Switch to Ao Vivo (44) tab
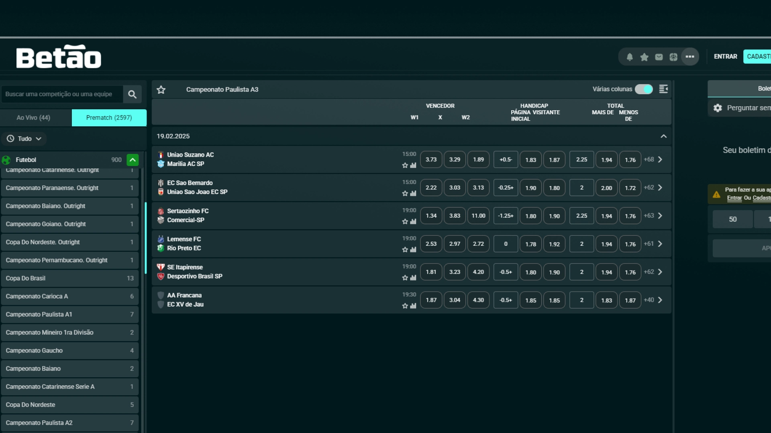771x433 pixels. point(36,117)
